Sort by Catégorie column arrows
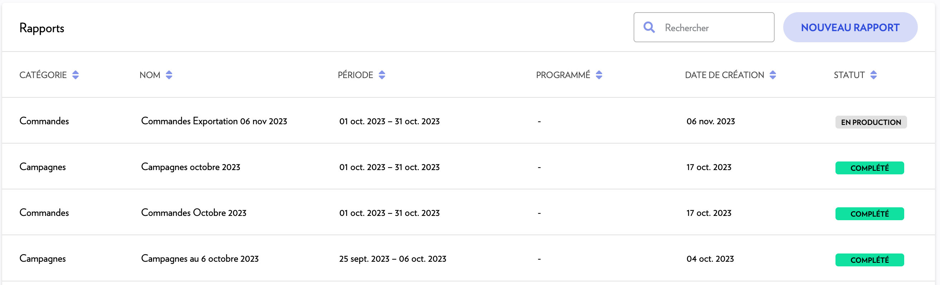The height and width of the screenshot is (285, 940). click(76, 75)
